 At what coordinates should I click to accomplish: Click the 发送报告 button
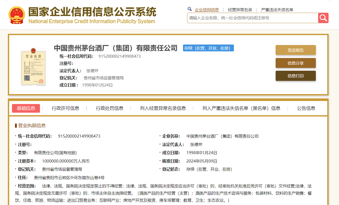tap(296, 50)
